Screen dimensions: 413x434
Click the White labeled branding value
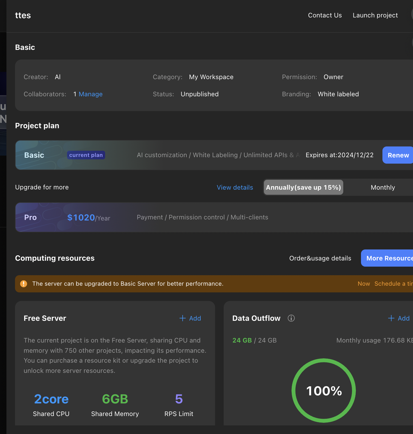coord(338,94)
